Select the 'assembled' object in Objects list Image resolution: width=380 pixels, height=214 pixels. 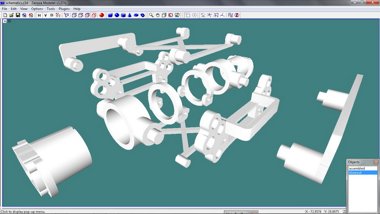[x=357, y=168]
